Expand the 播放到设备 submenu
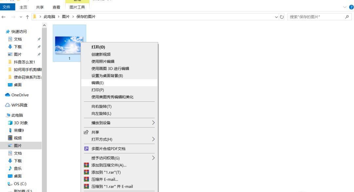Image resolution: width=354 pixels, height=192 pixels. point(119,123)
